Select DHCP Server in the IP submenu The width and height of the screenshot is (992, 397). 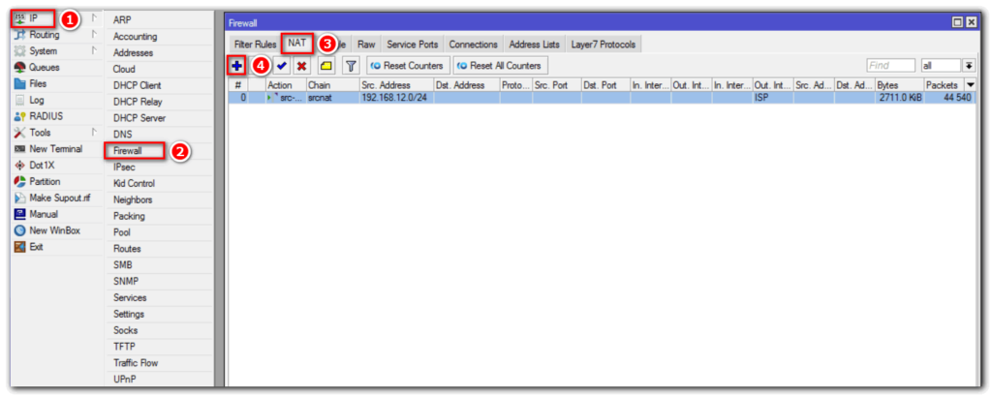pyautogui.click(x=139, y=118)
